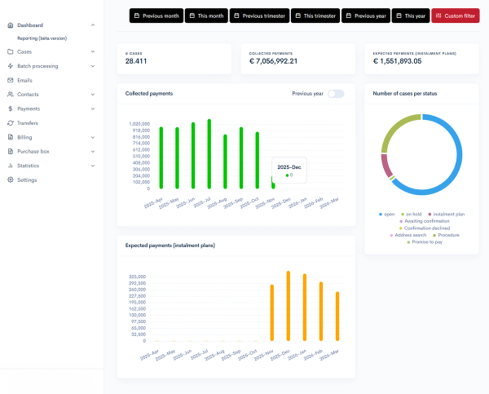Viewport: 489px width, 394px height.
Task: Click the Dashboard home icon
Action: [11, 25]
